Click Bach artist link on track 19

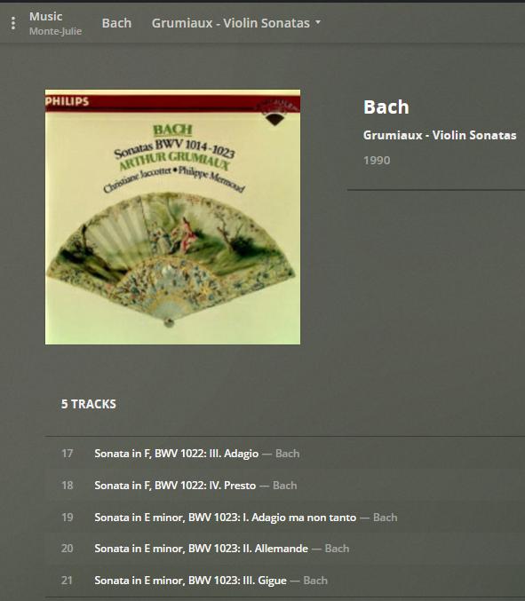click(x=385, y=518)
